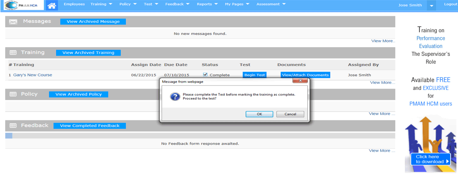This screenshot has height=174, width=458.
Task: Open the Policy dropdown menu
Action: 129,4
